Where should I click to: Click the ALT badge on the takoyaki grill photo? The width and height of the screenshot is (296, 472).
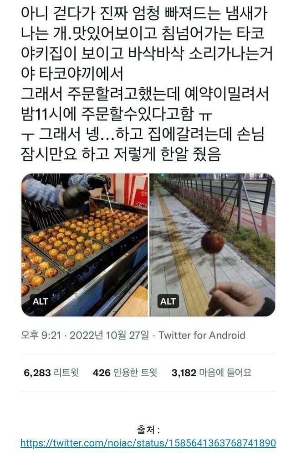[x=40, y=301]
